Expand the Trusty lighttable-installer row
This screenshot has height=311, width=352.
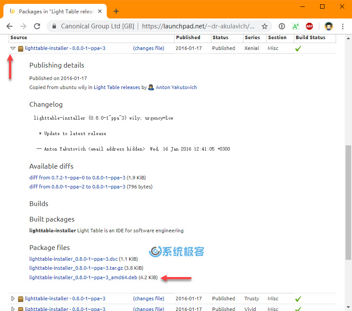(13, 299)
